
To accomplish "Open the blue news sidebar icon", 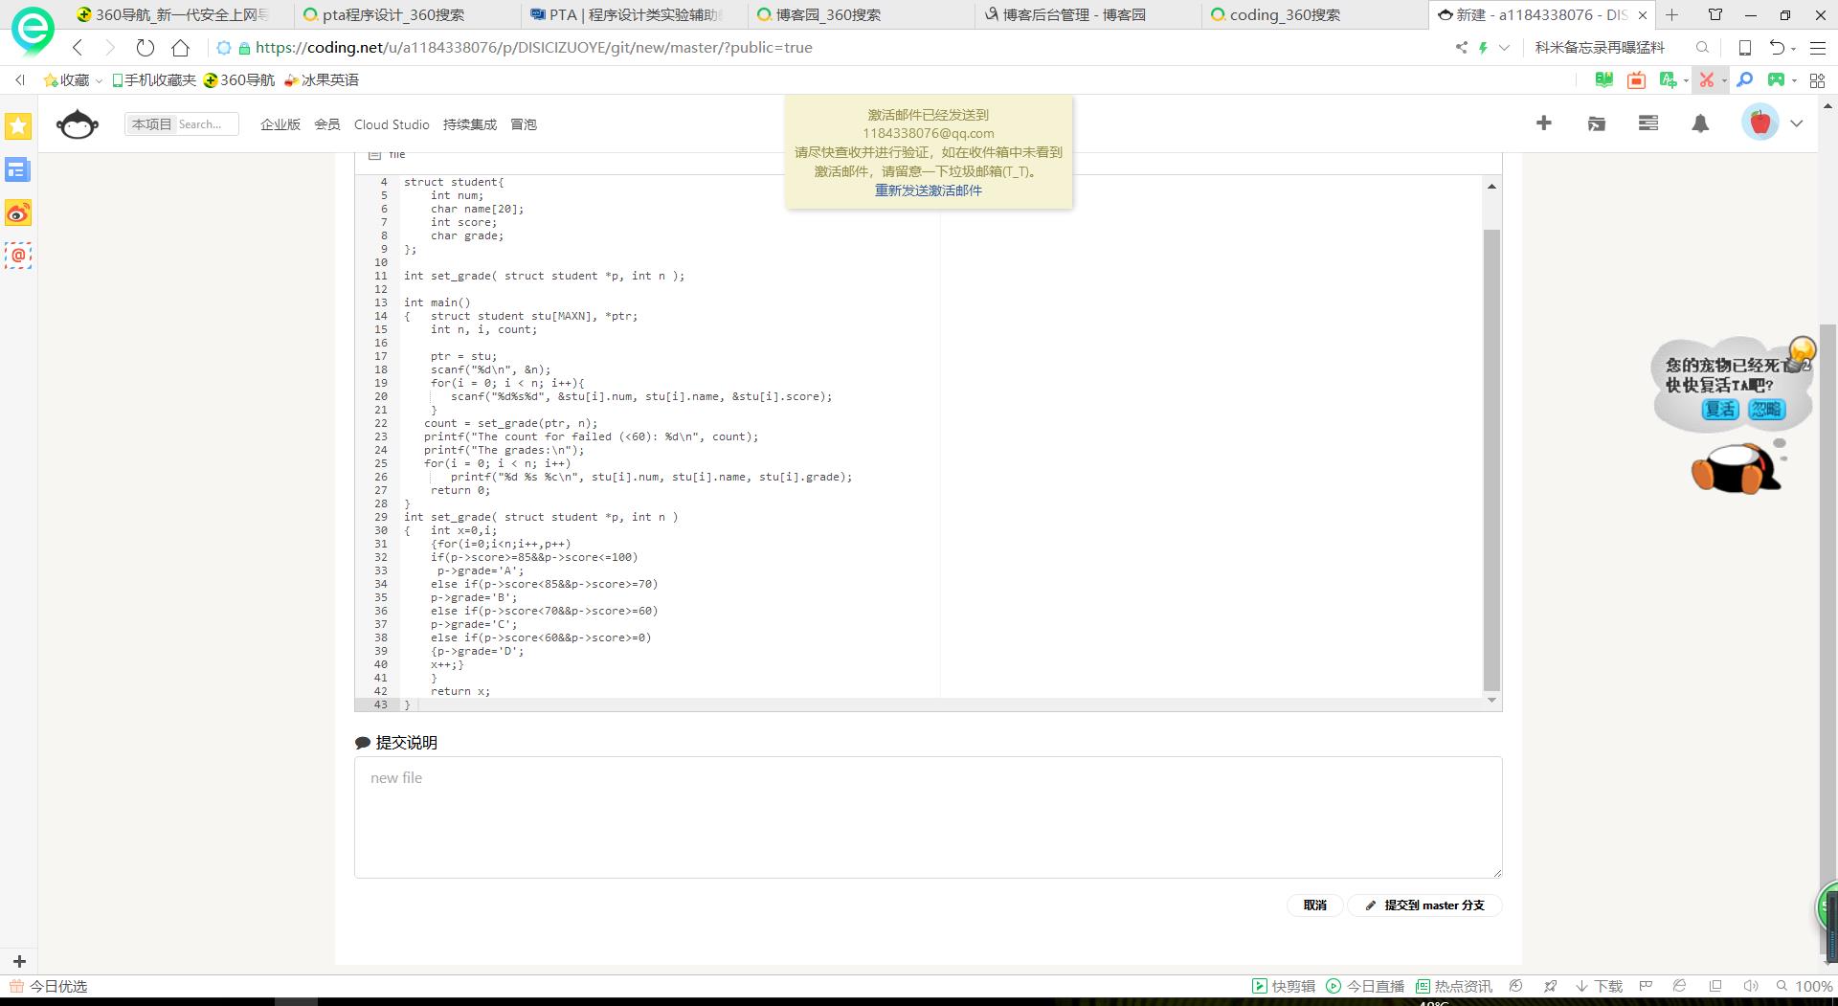I will click(18, 170).
